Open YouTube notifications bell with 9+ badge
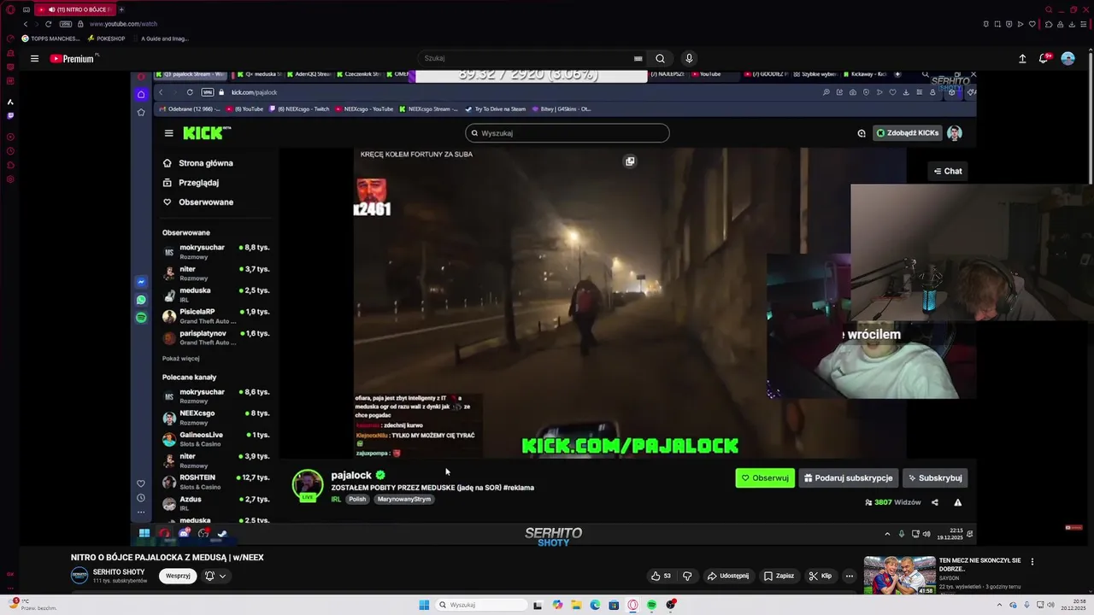1094x615 pixels. 1044,58
